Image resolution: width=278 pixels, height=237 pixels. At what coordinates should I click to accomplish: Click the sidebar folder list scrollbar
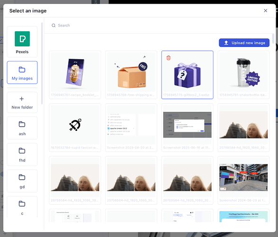42,63
